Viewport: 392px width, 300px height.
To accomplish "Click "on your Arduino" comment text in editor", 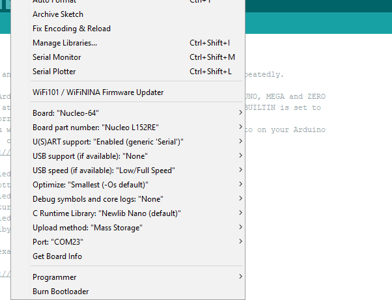I will pos(292,130).
